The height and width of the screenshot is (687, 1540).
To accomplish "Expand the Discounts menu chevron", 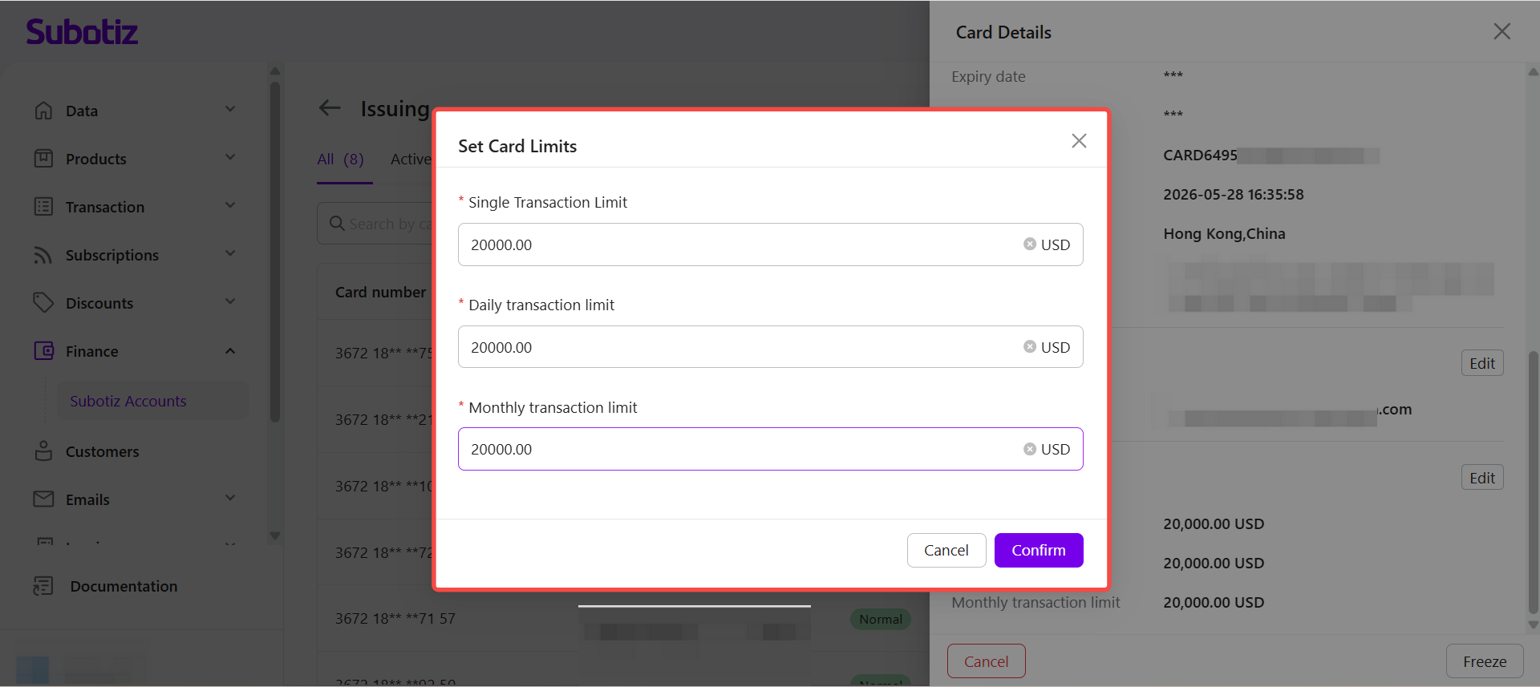I will coord(230,301).
